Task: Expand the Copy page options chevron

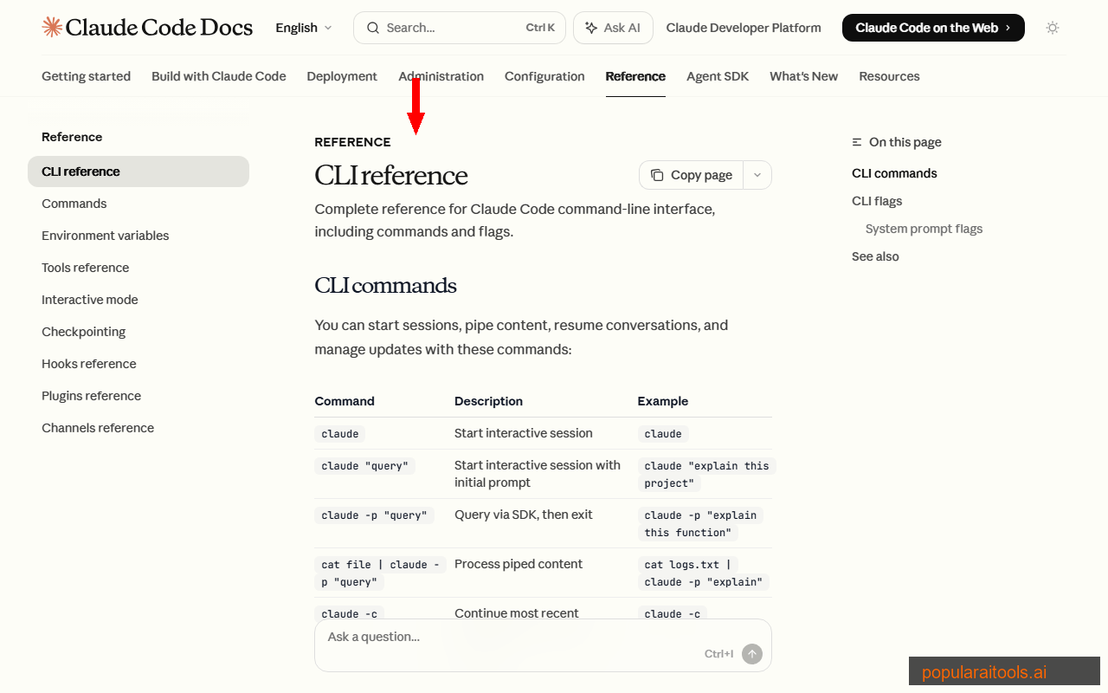Action: 757,175
